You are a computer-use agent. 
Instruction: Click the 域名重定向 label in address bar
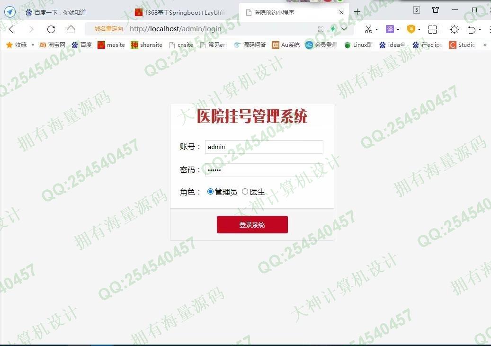[x=108, y=29]
